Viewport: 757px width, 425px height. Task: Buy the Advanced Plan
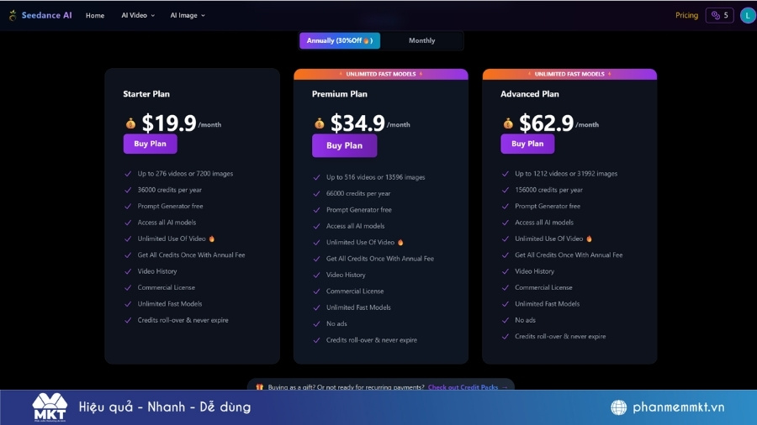click(527, 144)
